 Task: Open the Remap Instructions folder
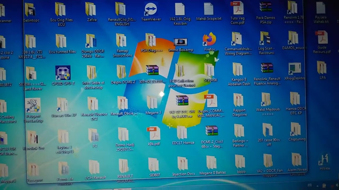coord(122,40)
